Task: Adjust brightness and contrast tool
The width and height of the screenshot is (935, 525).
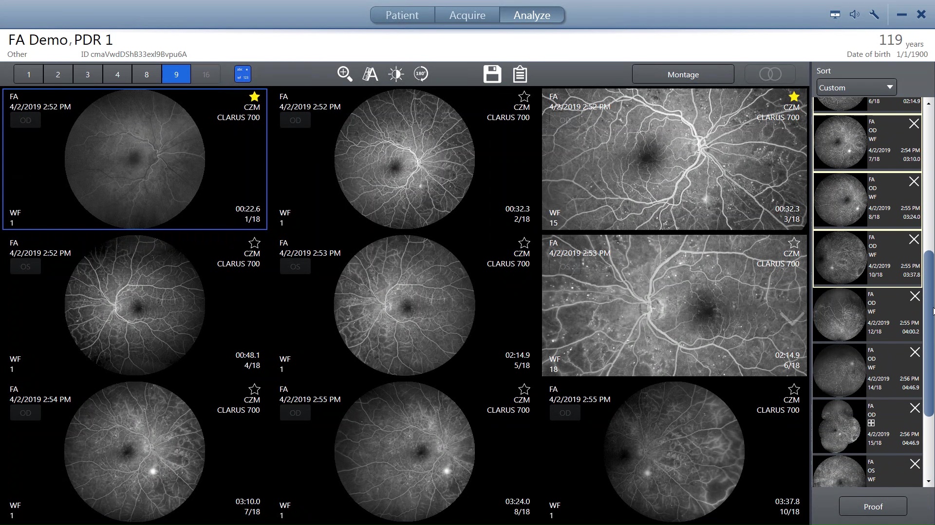Action: pos(396,74)
